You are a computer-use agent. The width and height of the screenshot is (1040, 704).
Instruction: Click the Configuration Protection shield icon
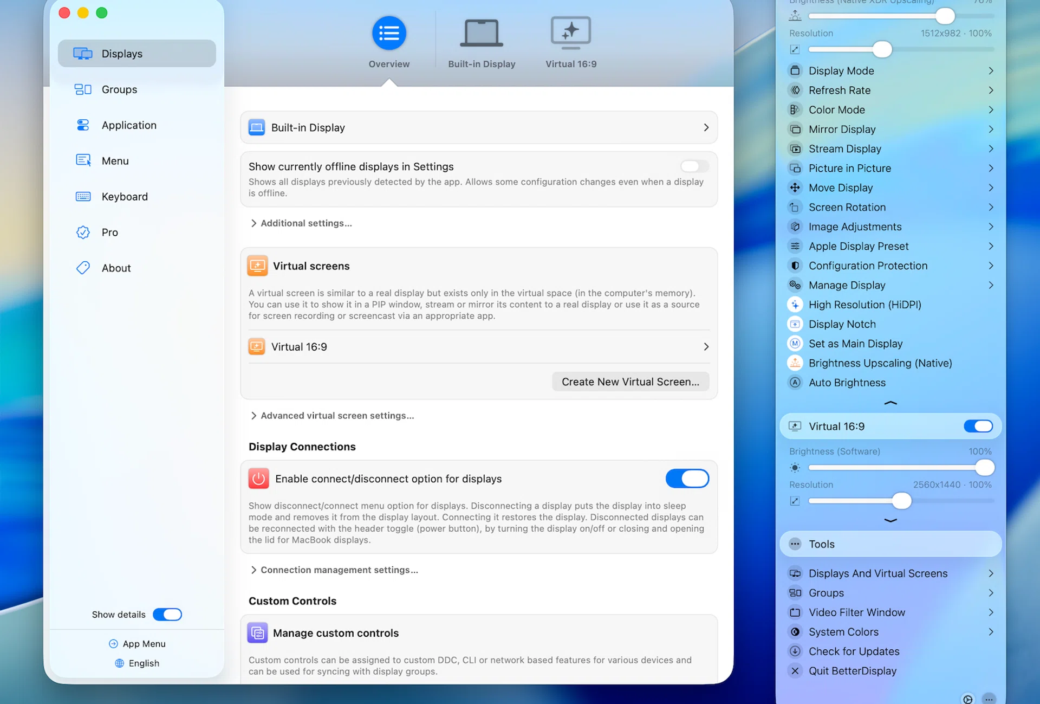795,266
